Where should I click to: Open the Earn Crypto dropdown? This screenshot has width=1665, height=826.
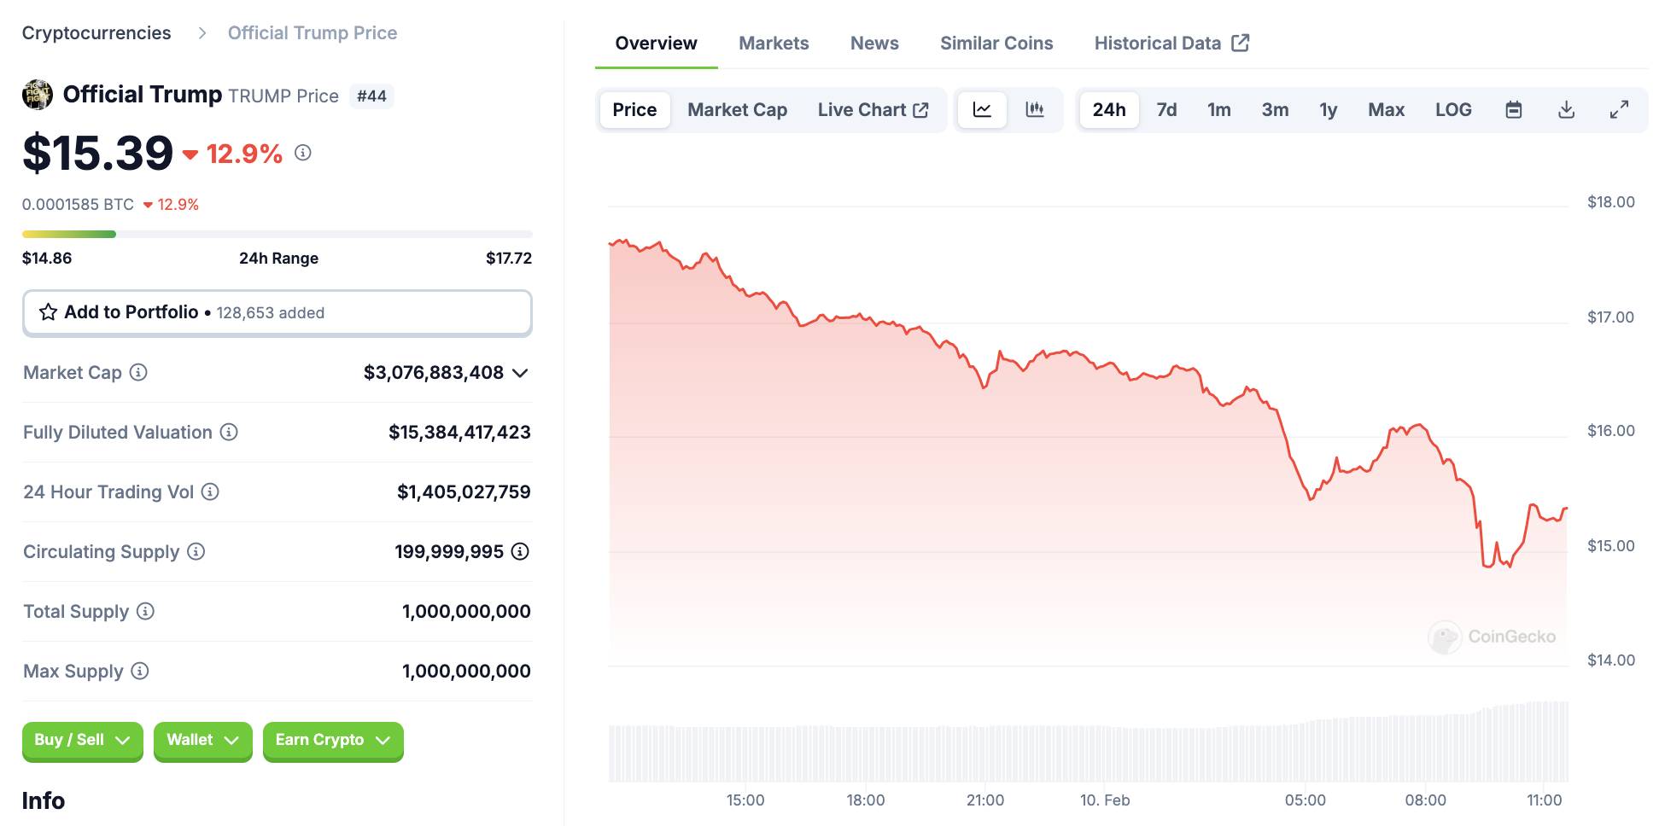point(333,741)
